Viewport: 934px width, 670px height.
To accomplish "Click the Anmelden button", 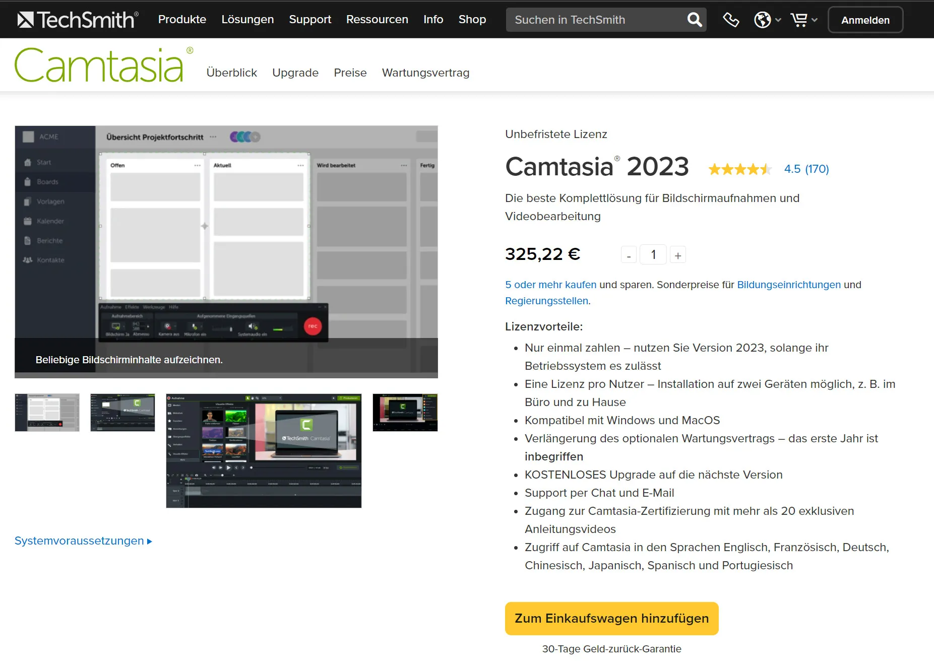I will point(865,20).
